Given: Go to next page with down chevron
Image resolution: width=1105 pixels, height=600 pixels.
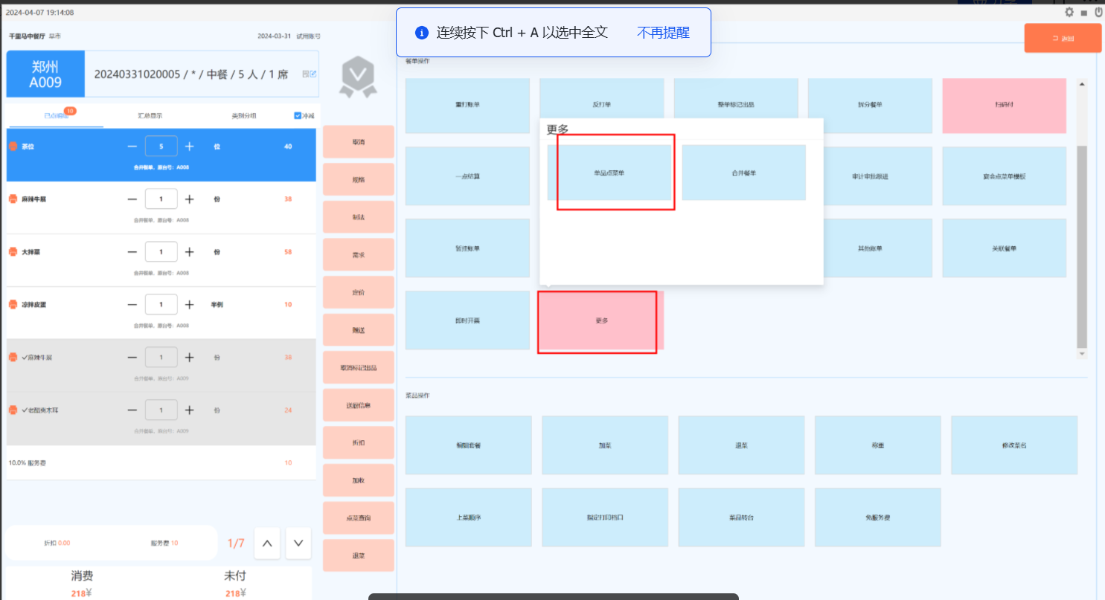Looking at the screenshot, I should click(298, 543).
